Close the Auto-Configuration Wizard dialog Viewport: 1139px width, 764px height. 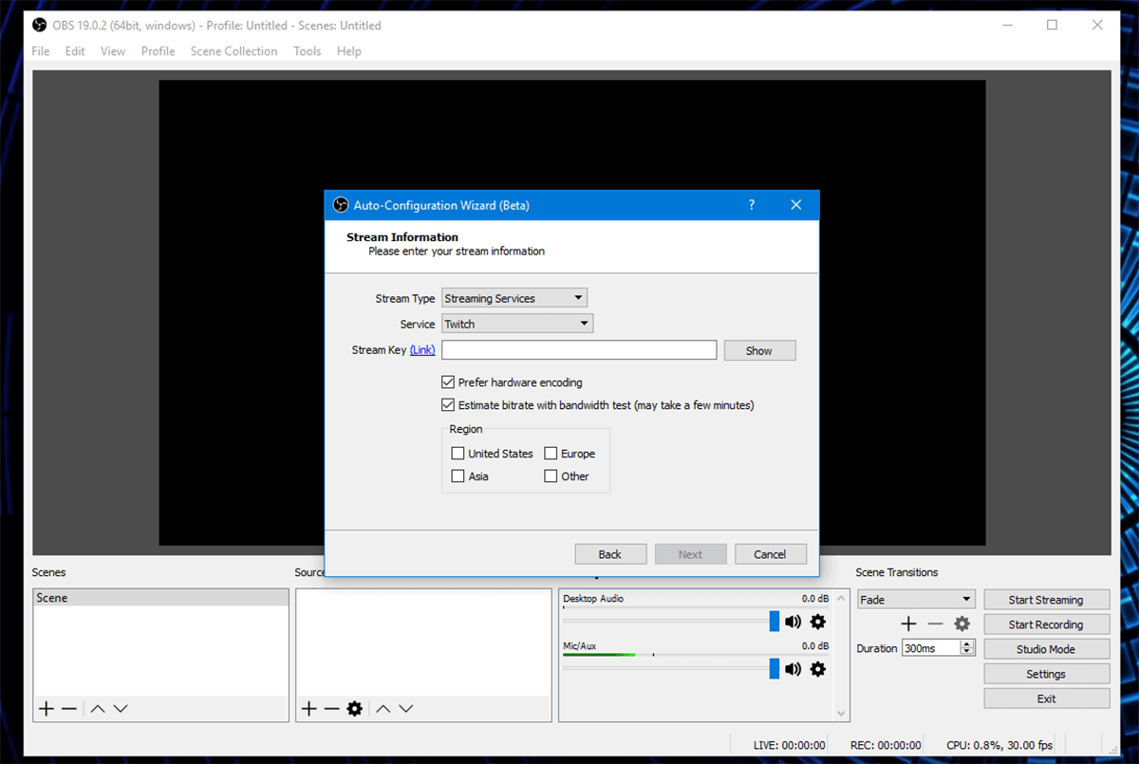tap(796, 205)
